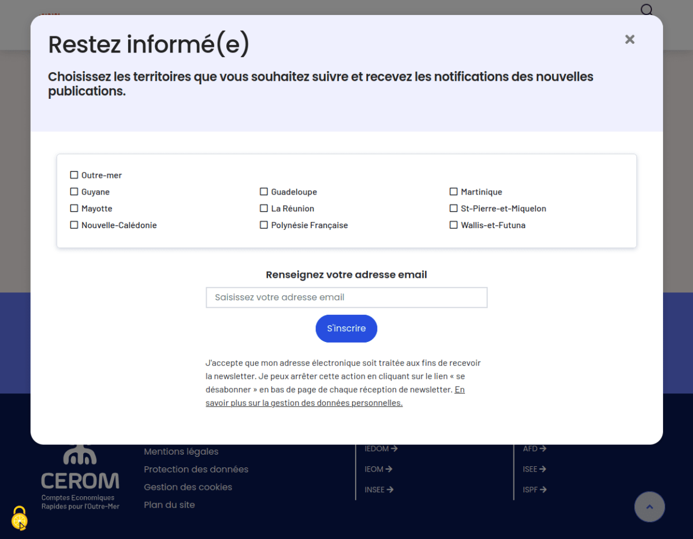Open the search magnifier icon
The width and height of the screenshot is (693, 539).
pos(647,10)
